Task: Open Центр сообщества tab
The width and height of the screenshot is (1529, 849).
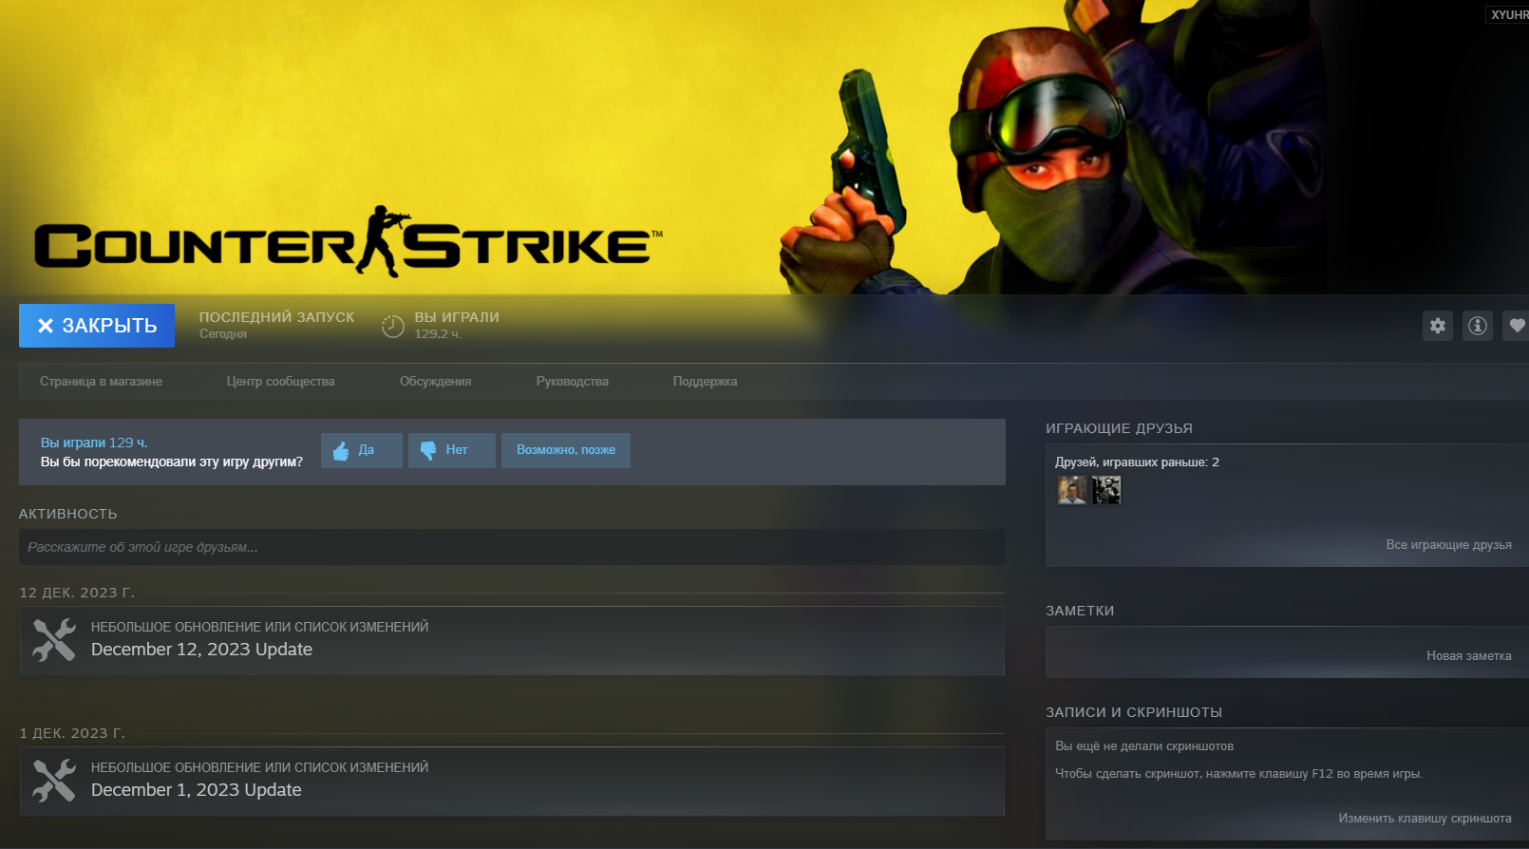Action: (280, 382)
